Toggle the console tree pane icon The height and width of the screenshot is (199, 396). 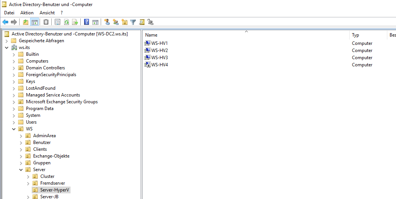[x=35, y=22]
